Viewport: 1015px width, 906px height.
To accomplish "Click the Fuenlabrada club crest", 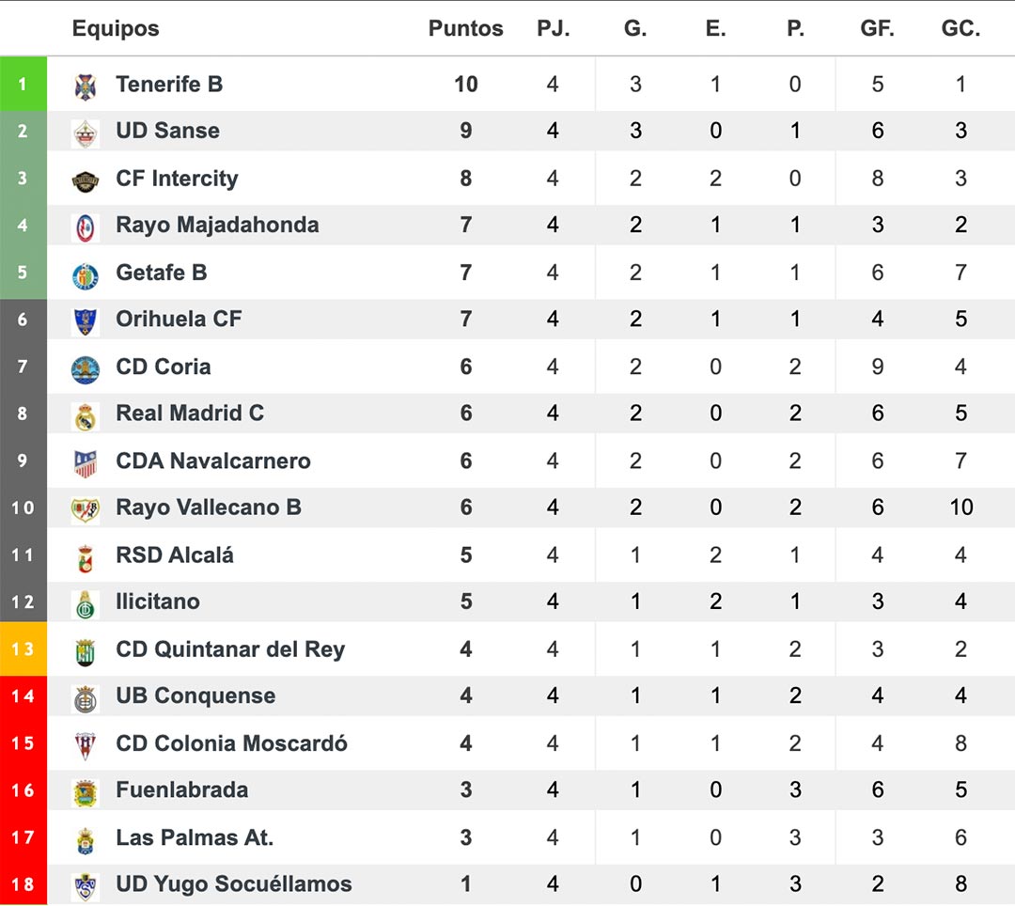I will tap(85, 793).
